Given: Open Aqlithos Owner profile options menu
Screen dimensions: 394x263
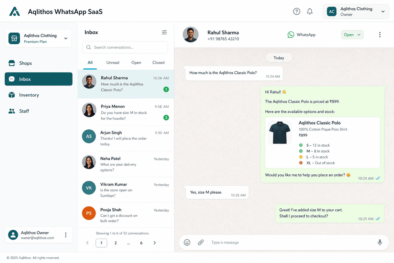Looking at the screenshot, I should 66,235.
